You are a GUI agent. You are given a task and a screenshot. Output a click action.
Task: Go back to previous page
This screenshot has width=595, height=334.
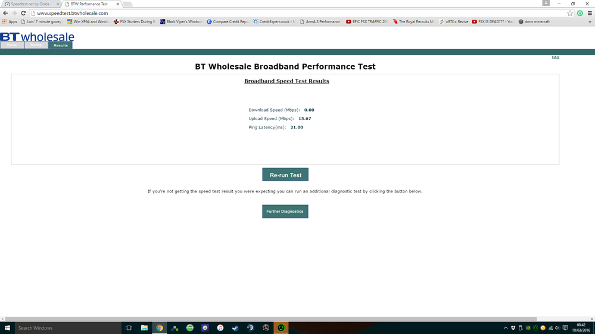coord(5,13)
